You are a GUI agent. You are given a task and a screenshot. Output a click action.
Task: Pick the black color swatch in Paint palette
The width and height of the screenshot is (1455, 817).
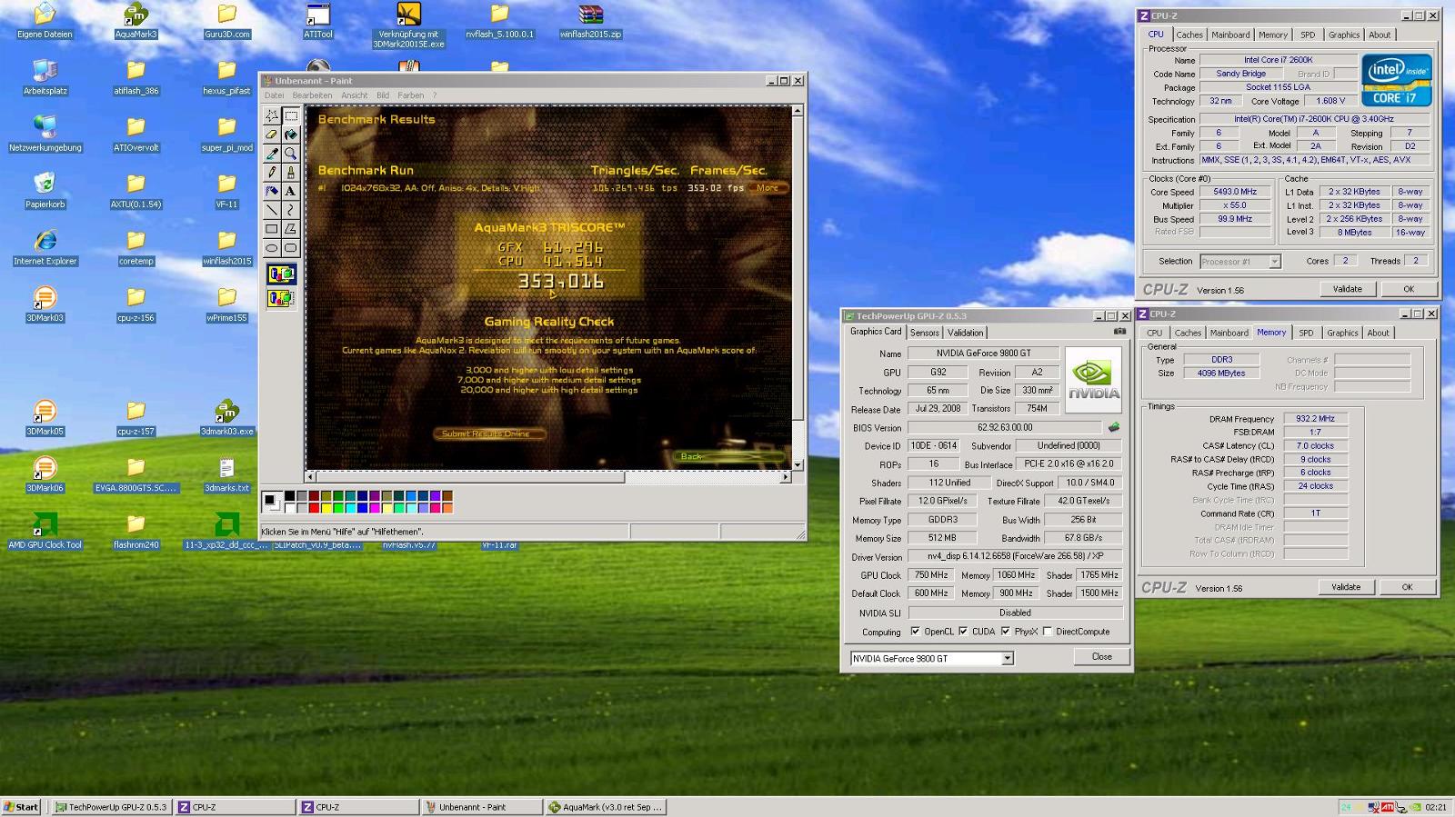(x=289, y=496)
